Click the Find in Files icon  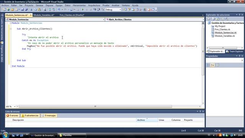point(45,10)
